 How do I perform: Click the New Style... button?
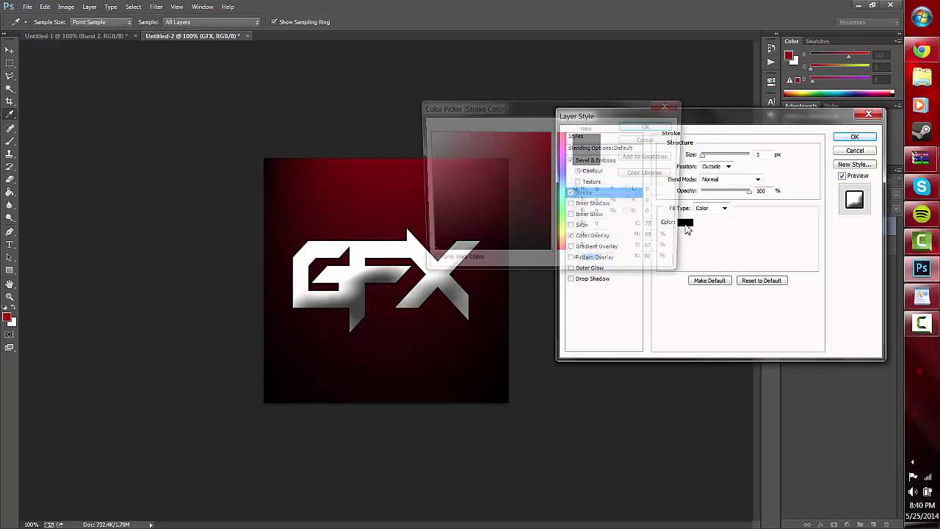pyautogui.click(x=855, y=165)
